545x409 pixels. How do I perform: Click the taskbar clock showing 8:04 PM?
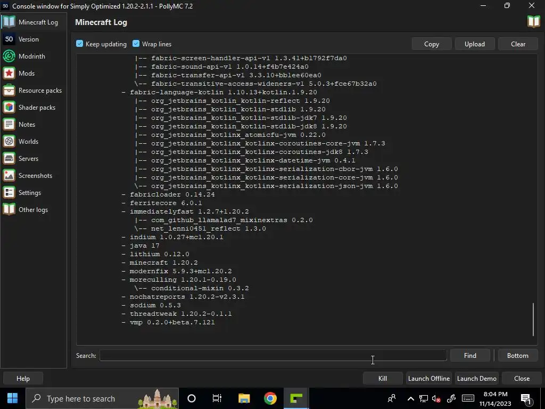495,398
